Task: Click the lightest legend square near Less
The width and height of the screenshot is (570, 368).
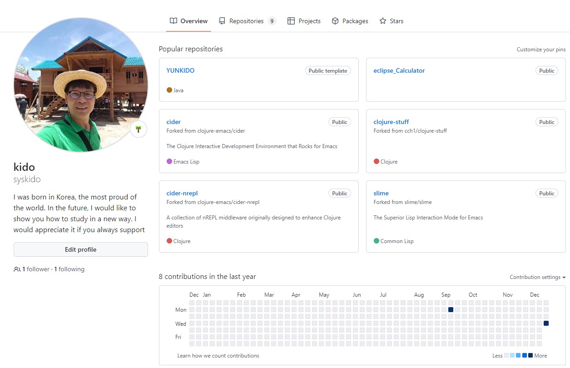Action: pos(506,356)
